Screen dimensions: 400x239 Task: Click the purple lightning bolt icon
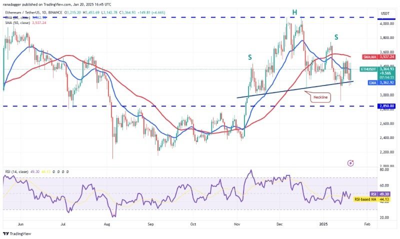[350, 163]
